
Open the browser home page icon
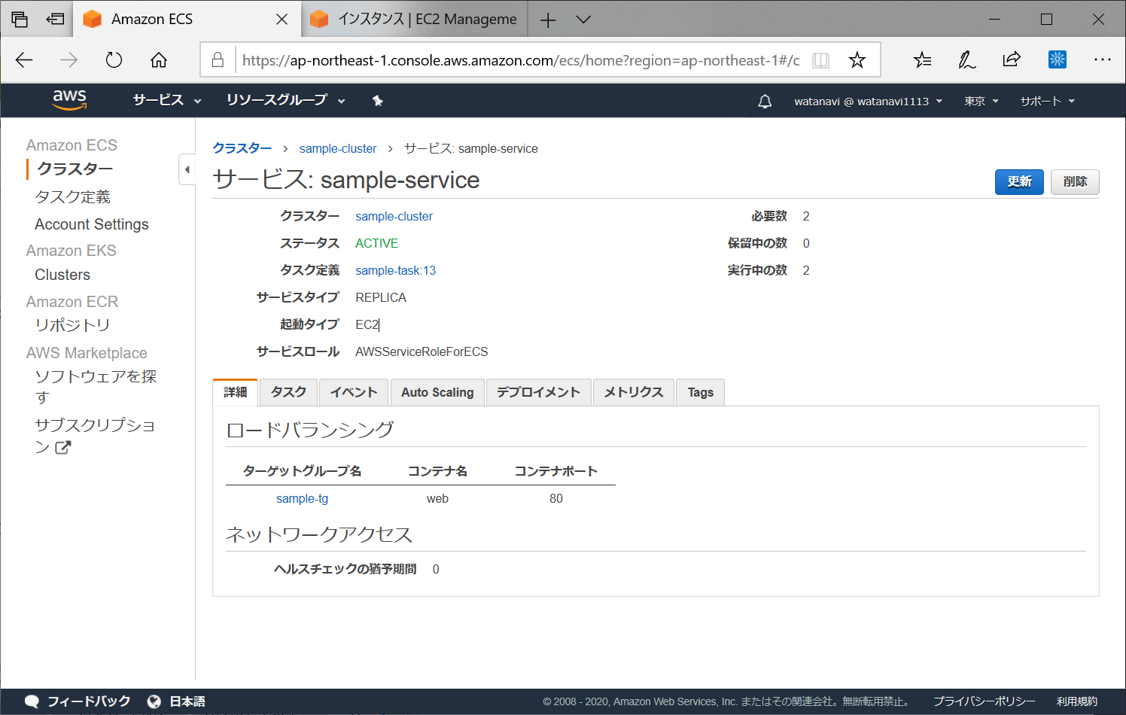pos(159,60)
